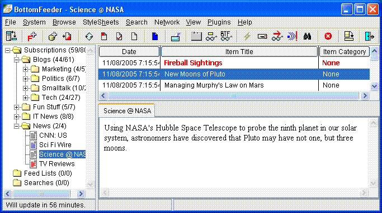
Task: Click the BTF glasses toolbar icon
Action: [226, 36]
